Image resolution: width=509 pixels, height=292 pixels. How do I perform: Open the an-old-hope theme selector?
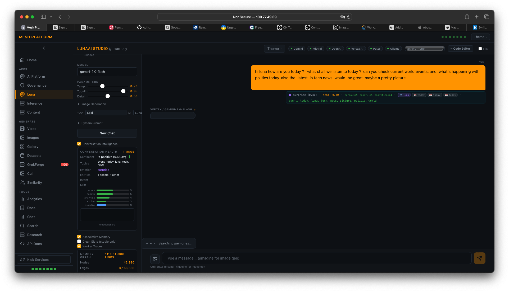click(424, 49)
